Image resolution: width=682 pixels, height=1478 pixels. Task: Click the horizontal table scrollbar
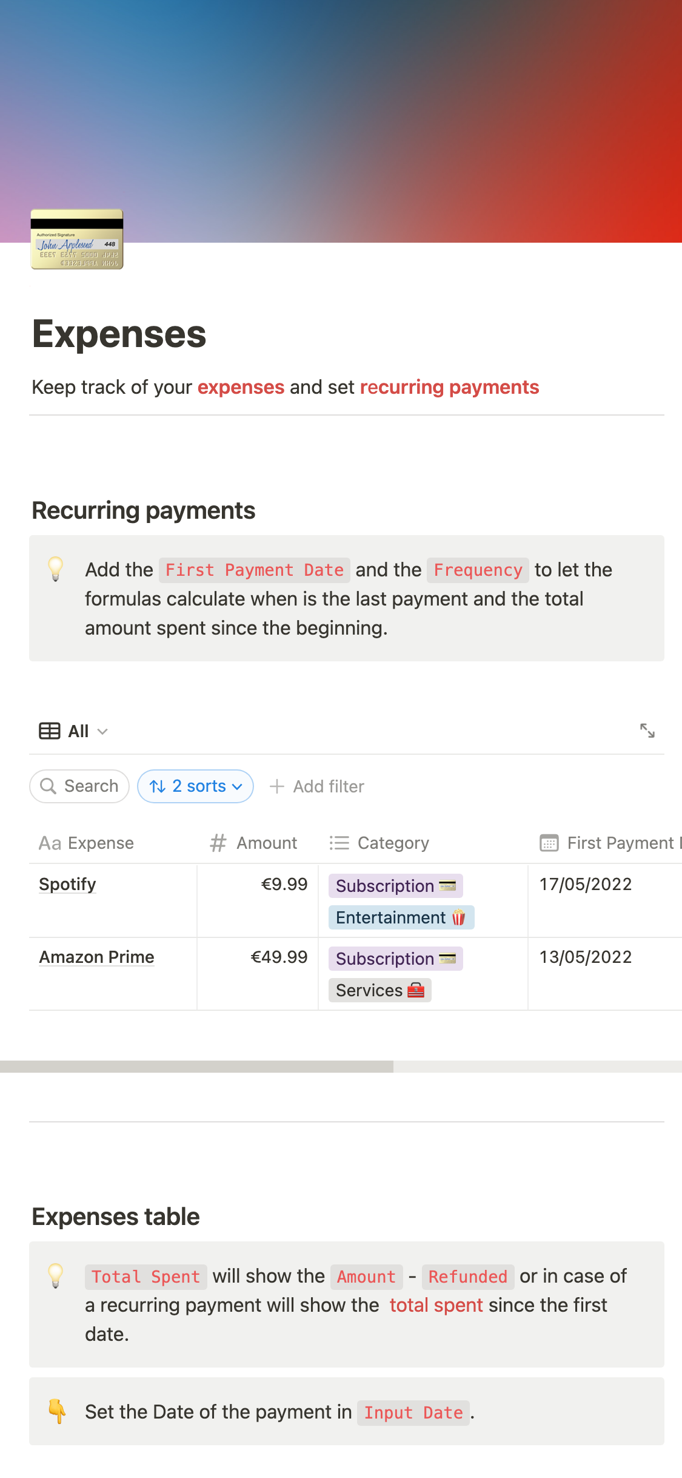196,1066
